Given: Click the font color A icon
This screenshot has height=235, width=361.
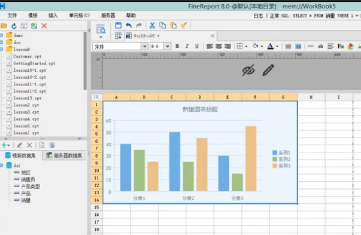Looking at the screenshot, I should point(271,46).
